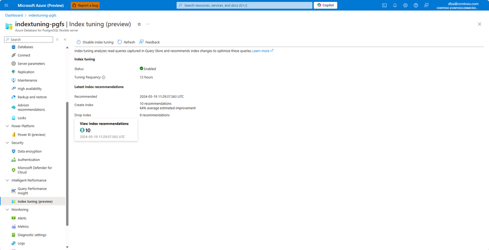Click the Report a bug button
Image resolution: width=489 pixels, height=250 pixels.
pos(85,5)
